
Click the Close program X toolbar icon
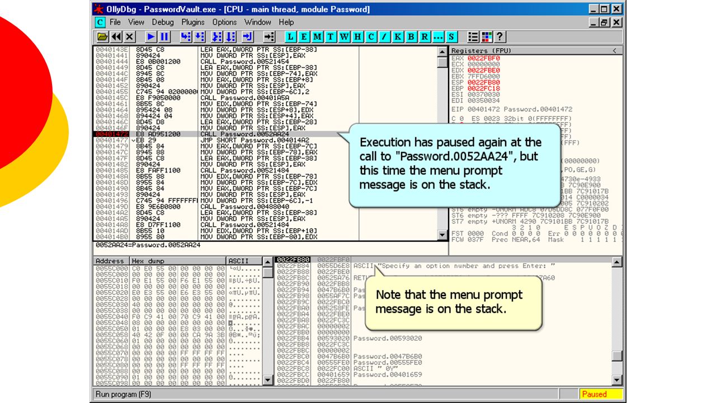(x=130, y=37)
